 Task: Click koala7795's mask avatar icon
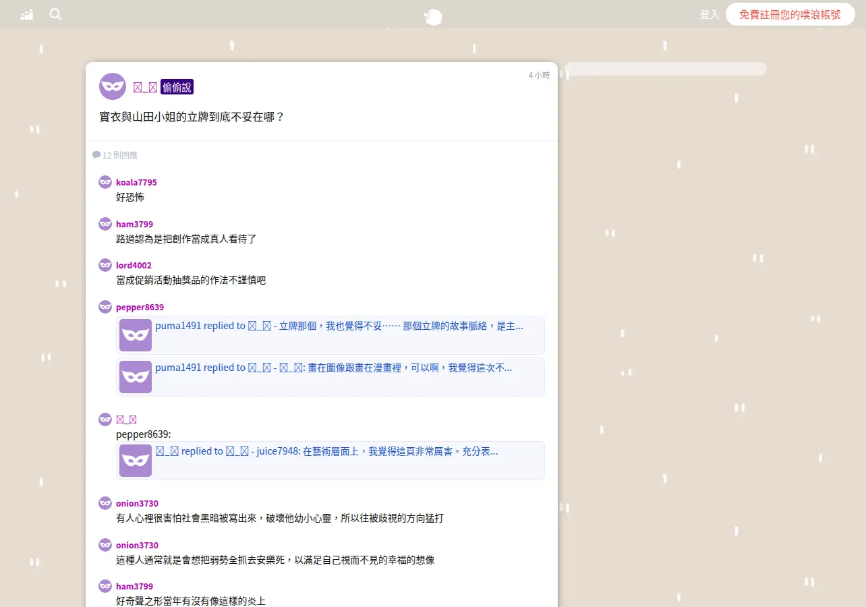(105, 182)
